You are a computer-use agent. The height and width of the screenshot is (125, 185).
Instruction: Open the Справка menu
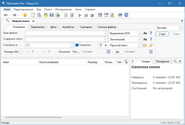coord(90,9)
